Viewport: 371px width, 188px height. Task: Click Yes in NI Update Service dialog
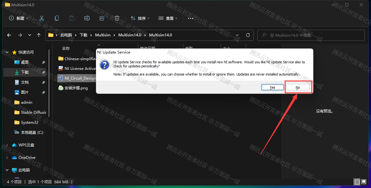pyautogui.click(x=272, y=87)
